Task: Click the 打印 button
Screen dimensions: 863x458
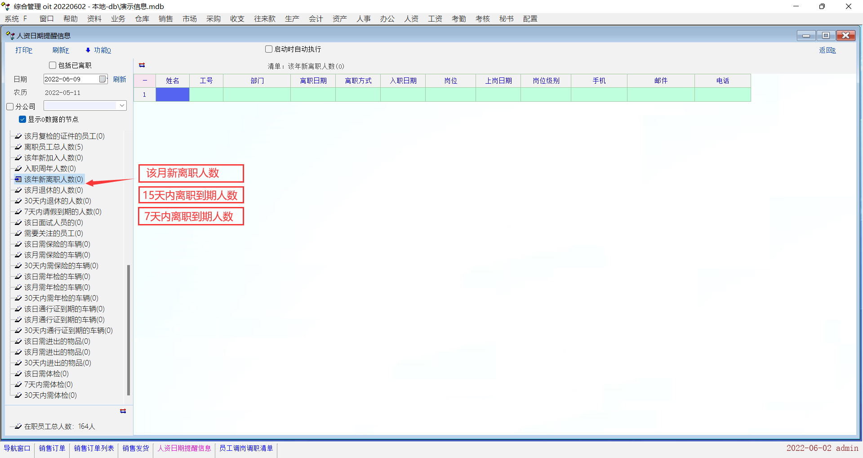Action: coord(24,50)
